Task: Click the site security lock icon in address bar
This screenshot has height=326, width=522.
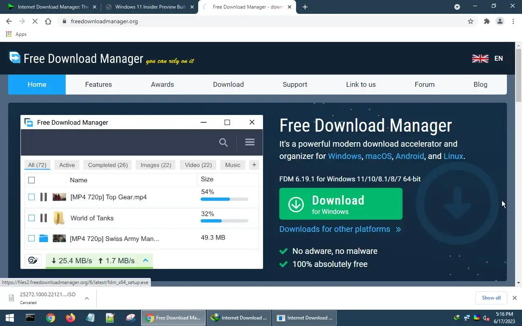Action: tap(64, 21)
